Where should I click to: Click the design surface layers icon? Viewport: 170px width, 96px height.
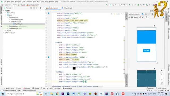pos(143,14)
